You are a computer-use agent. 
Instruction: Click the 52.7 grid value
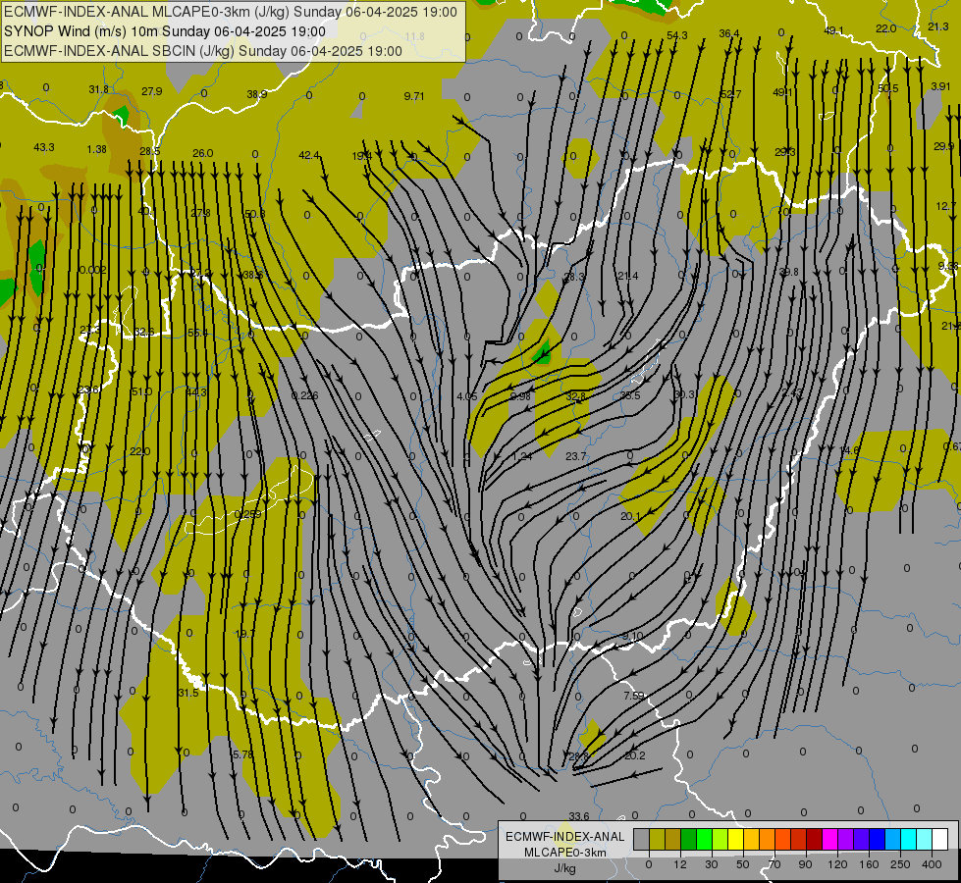click(x=730, y=94)
